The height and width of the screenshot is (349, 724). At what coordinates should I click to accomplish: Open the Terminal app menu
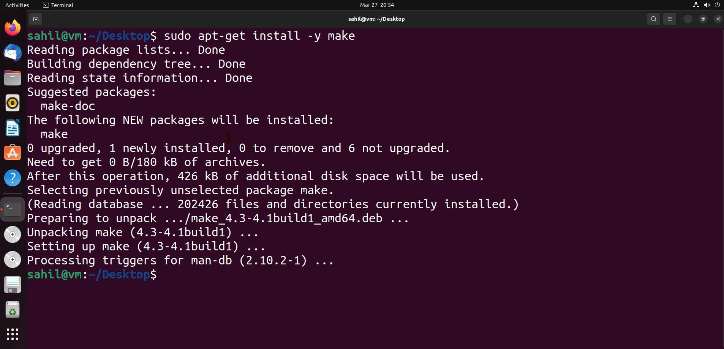pos(58,5)
